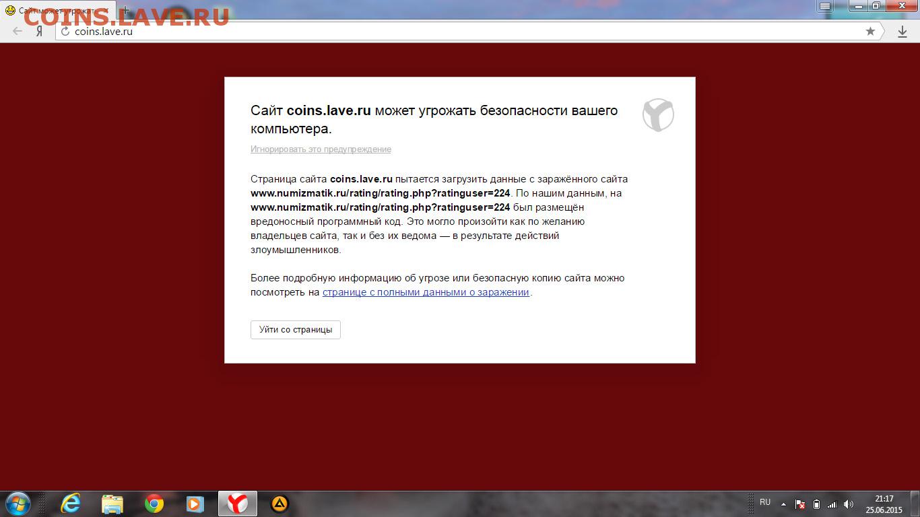
Task: Open 'странице с полными данными о заражении' link
Action: tap(426, 292)
